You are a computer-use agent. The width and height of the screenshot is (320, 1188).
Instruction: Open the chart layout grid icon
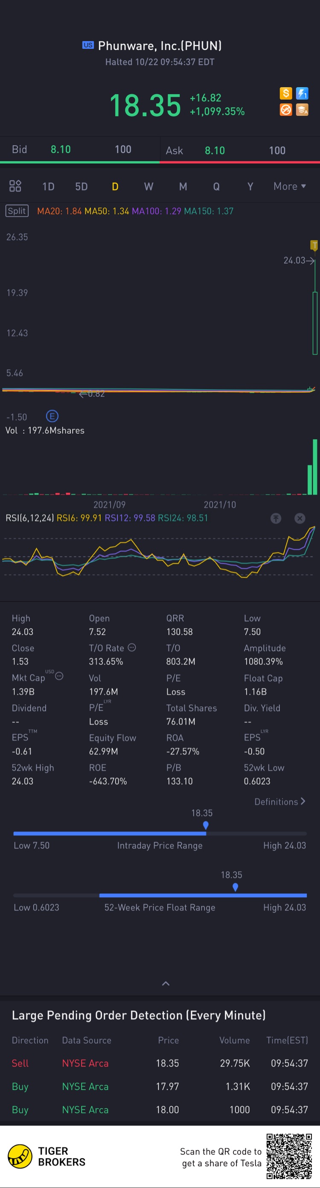15,186
